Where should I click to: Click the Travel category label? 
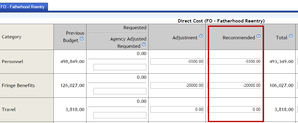pos(8,109)
